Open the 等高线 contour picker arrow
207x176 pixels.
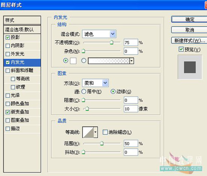(x=96, y=132)
